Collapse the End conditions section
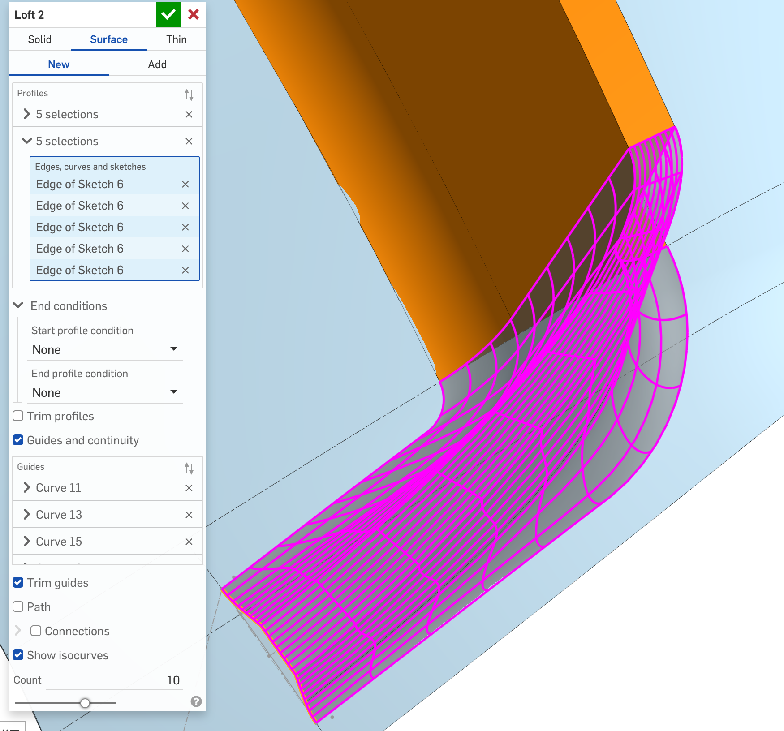This screenshot has height=731, width=784. [x=18, y=305]
